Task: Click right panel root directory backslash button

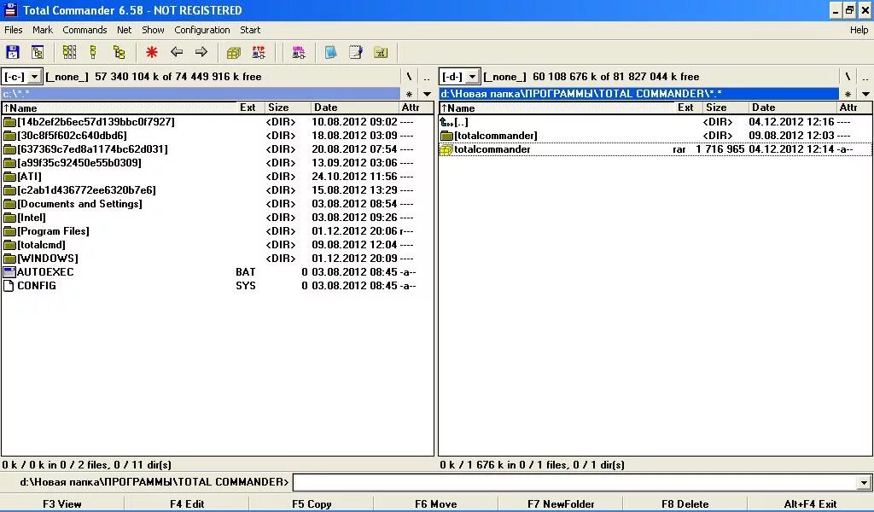Action: click(848, 76)
